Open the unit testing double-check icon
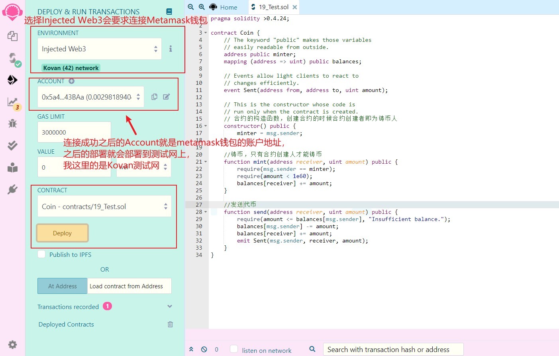 (x=12, y=145)
